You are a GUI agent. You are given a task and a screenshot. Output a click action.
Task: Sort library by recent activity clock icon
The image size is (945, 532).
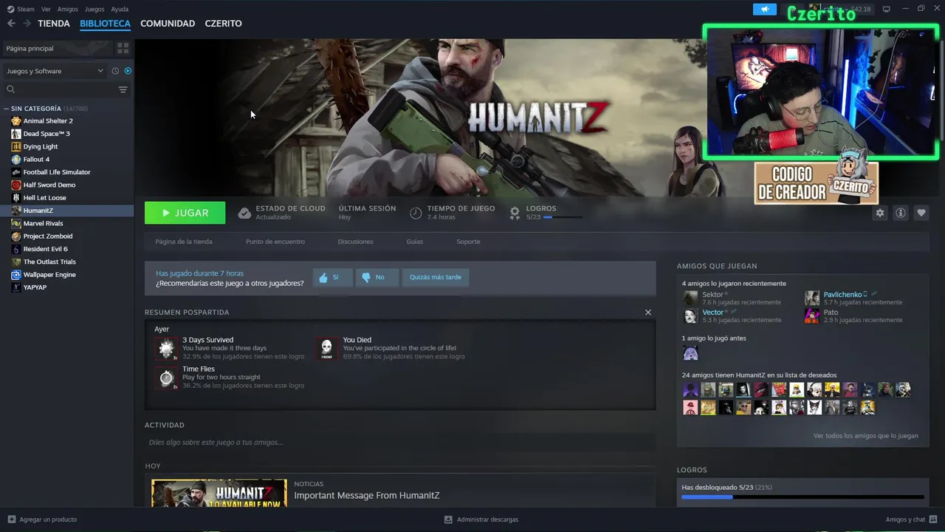point(115,71)
